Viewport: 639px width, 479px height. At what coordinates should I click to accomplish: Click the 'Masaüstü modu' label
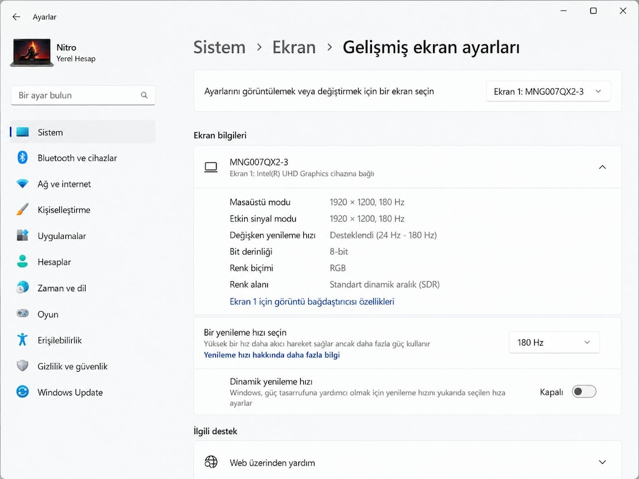[260, 203]
